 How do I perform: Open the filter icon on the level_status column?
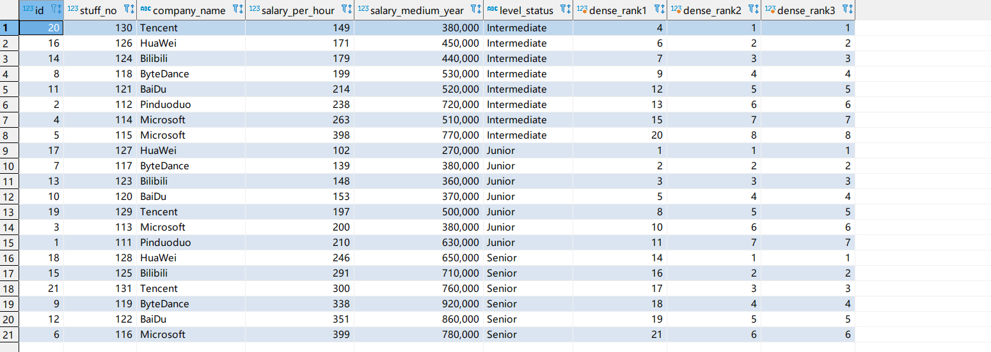click(562, 10)
